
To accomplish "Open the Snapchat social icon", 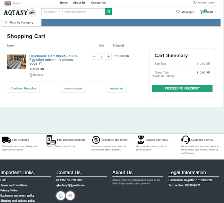I will click(x=61, y=195).
